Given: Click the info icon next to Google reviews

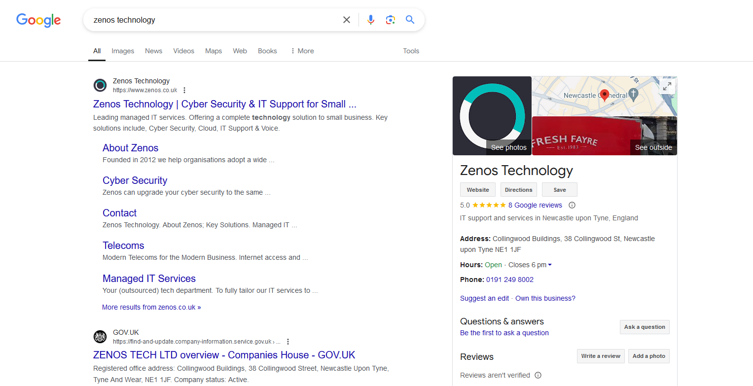Looking at the screenshot, I should coord(572,205).
